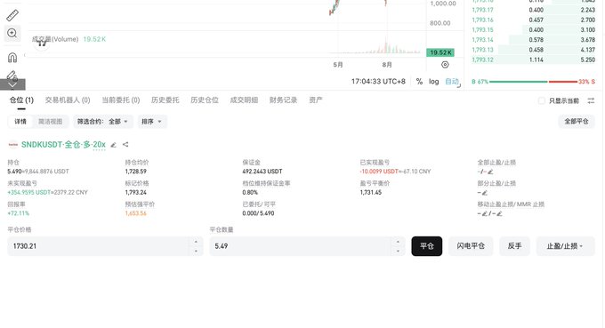Click the SNDKUSDT·全仓·多·20x position title
Image resolution: width=605 pixels, height=328 pixels.
click(63, 145)
